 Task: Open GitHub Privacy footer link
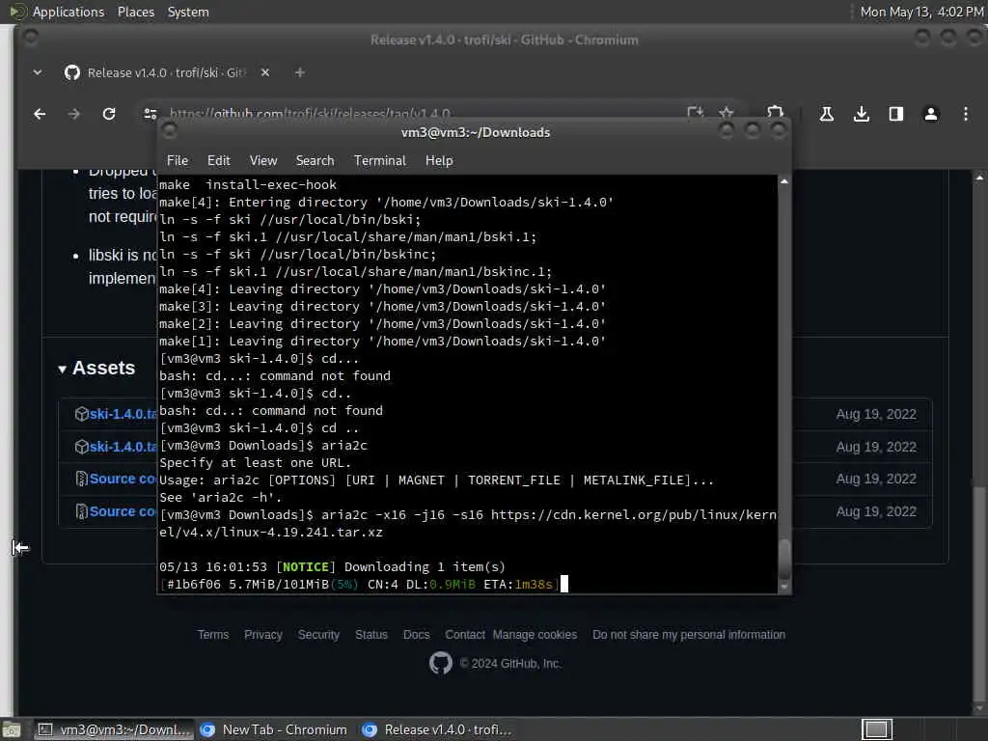[x=262, y=635]
